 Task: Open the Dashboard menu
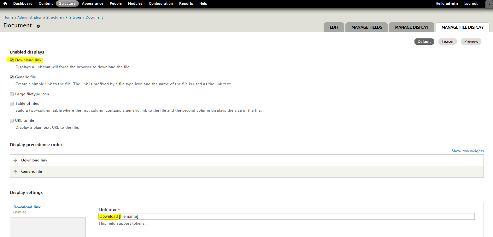(x=23, y=3)
